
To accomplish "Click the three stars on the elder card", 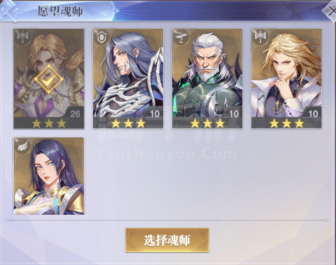I will coord(207,123).
